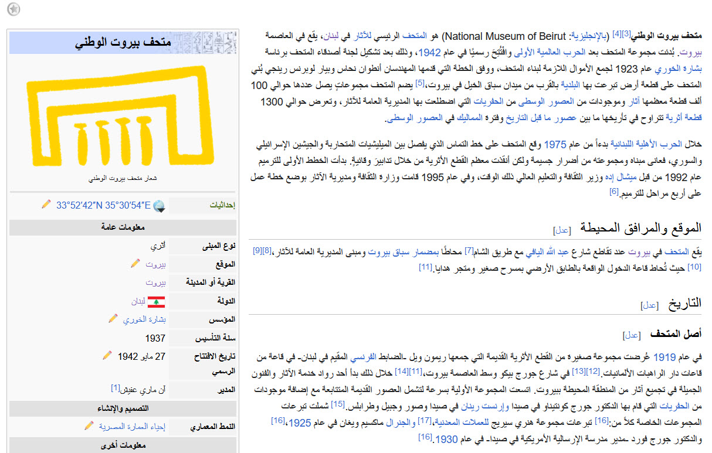Click reference [15] after وطرابلس

[338, 404]
